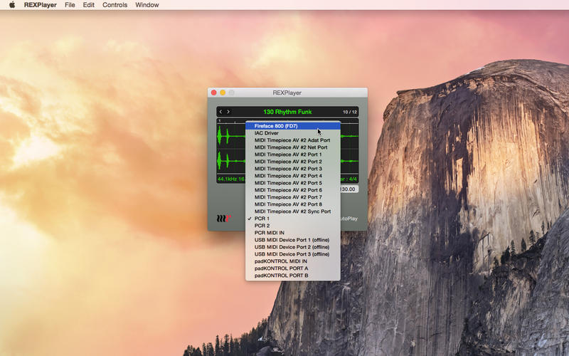The height and width of the screenshot is (356, 569).
Task: Open the Apple menu
Action: [12, 5]
